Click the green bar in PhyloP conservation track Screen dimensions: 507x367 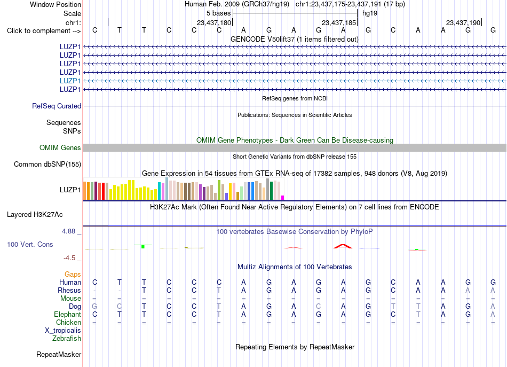(143, 247)
